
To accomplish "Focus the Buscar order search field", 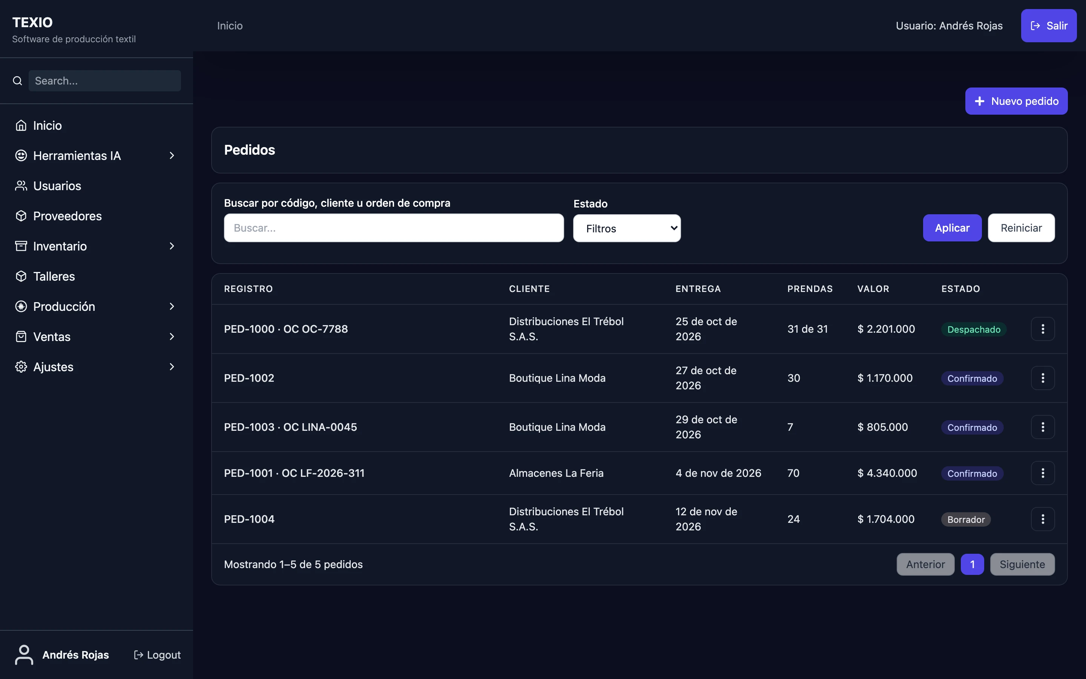I will 394,228.
